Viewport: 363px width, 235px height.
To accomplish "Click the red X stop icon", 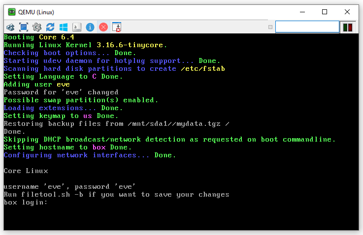I will pyautogui.click(x=103, y=27).
